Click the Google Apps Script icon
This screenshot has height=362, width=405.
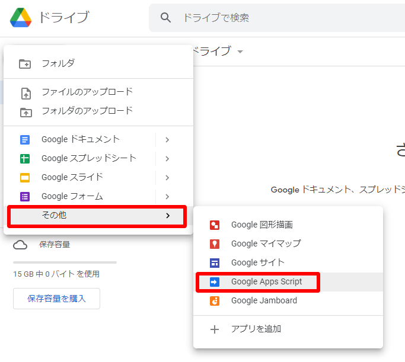point(215,282)
